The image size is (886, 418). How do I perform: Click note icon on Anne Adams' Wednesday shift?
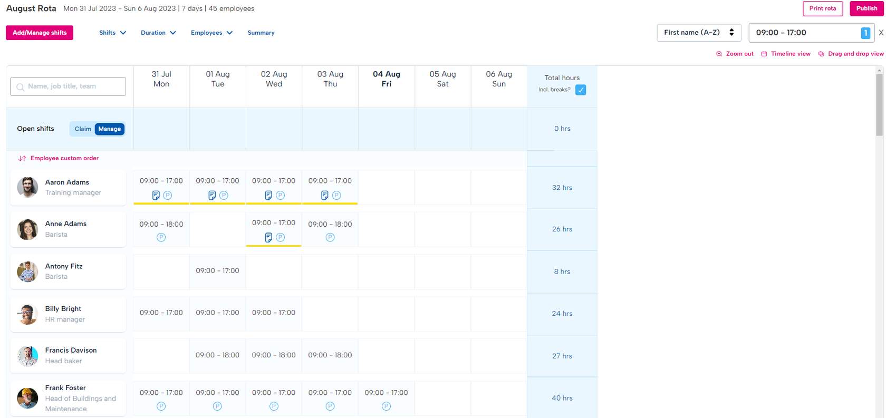(268, 238)
